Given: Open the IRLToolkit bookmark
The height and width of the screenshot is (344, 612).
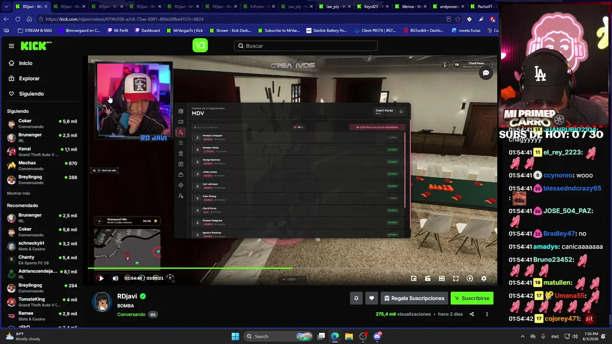Looking at the screenshot, I should tap(423, 31).
